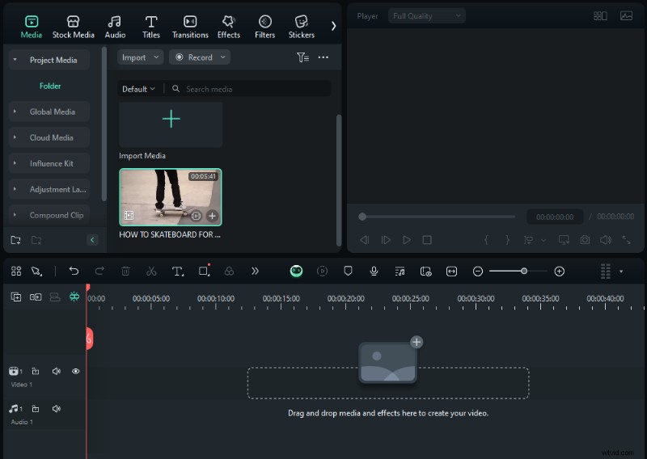Show more tabs with right arrow
Image resolution: width=647 pixels, height=459 pixels.
pos(333,27)
